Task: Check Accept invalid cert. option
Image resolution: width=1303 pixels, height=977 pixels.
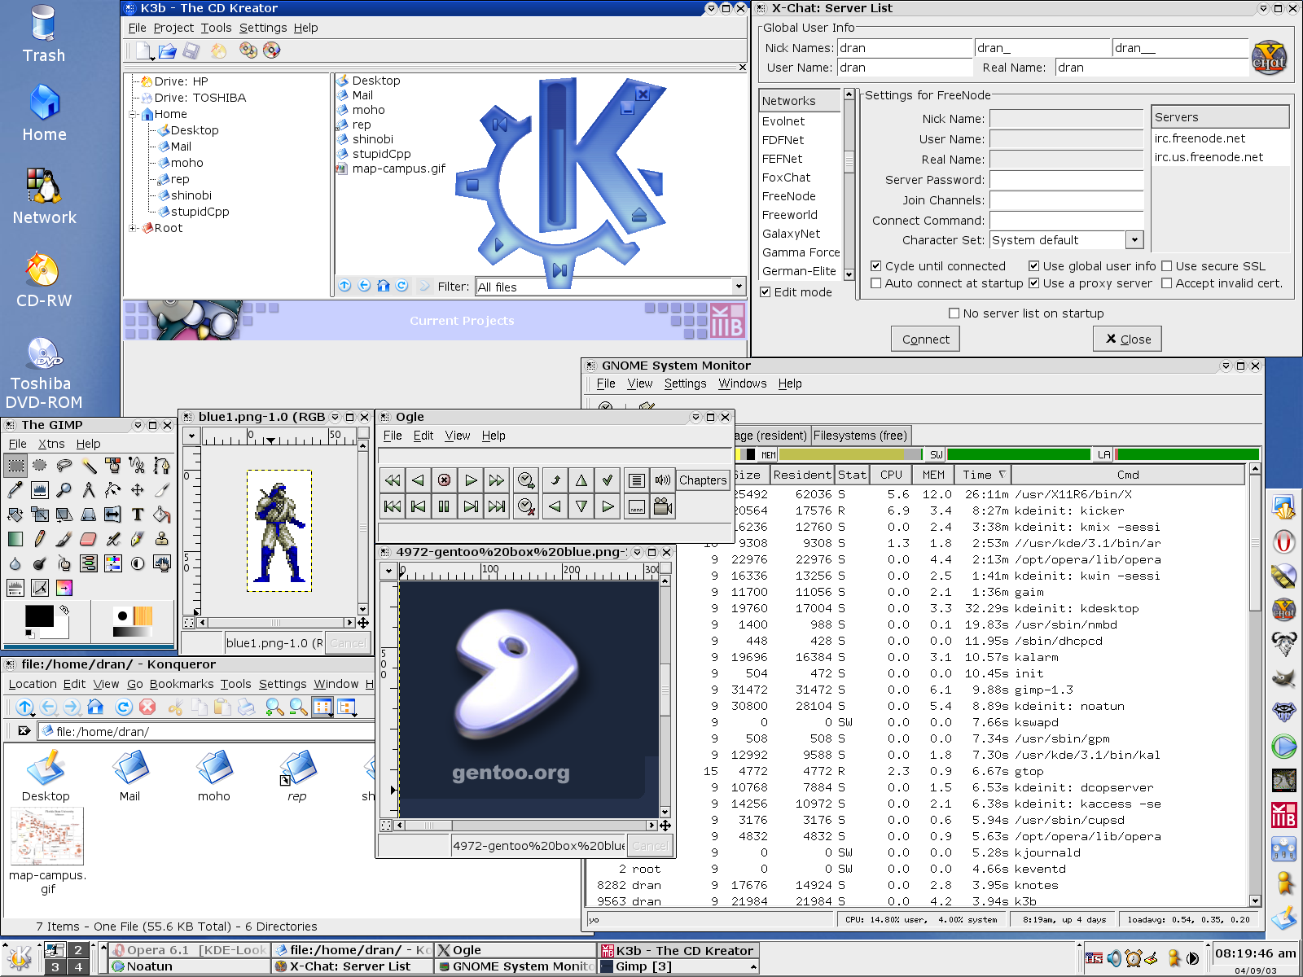Action: tap(1167, 283)
